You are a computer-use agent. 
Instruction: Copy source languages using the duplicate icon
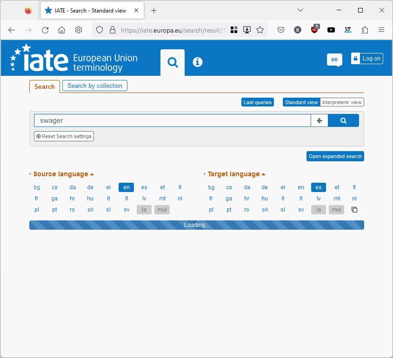(x=354, y=210)
